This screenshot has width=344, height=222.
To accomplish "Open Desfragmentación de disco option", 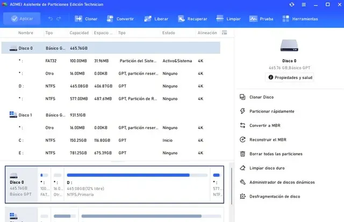I will point(275,197).
